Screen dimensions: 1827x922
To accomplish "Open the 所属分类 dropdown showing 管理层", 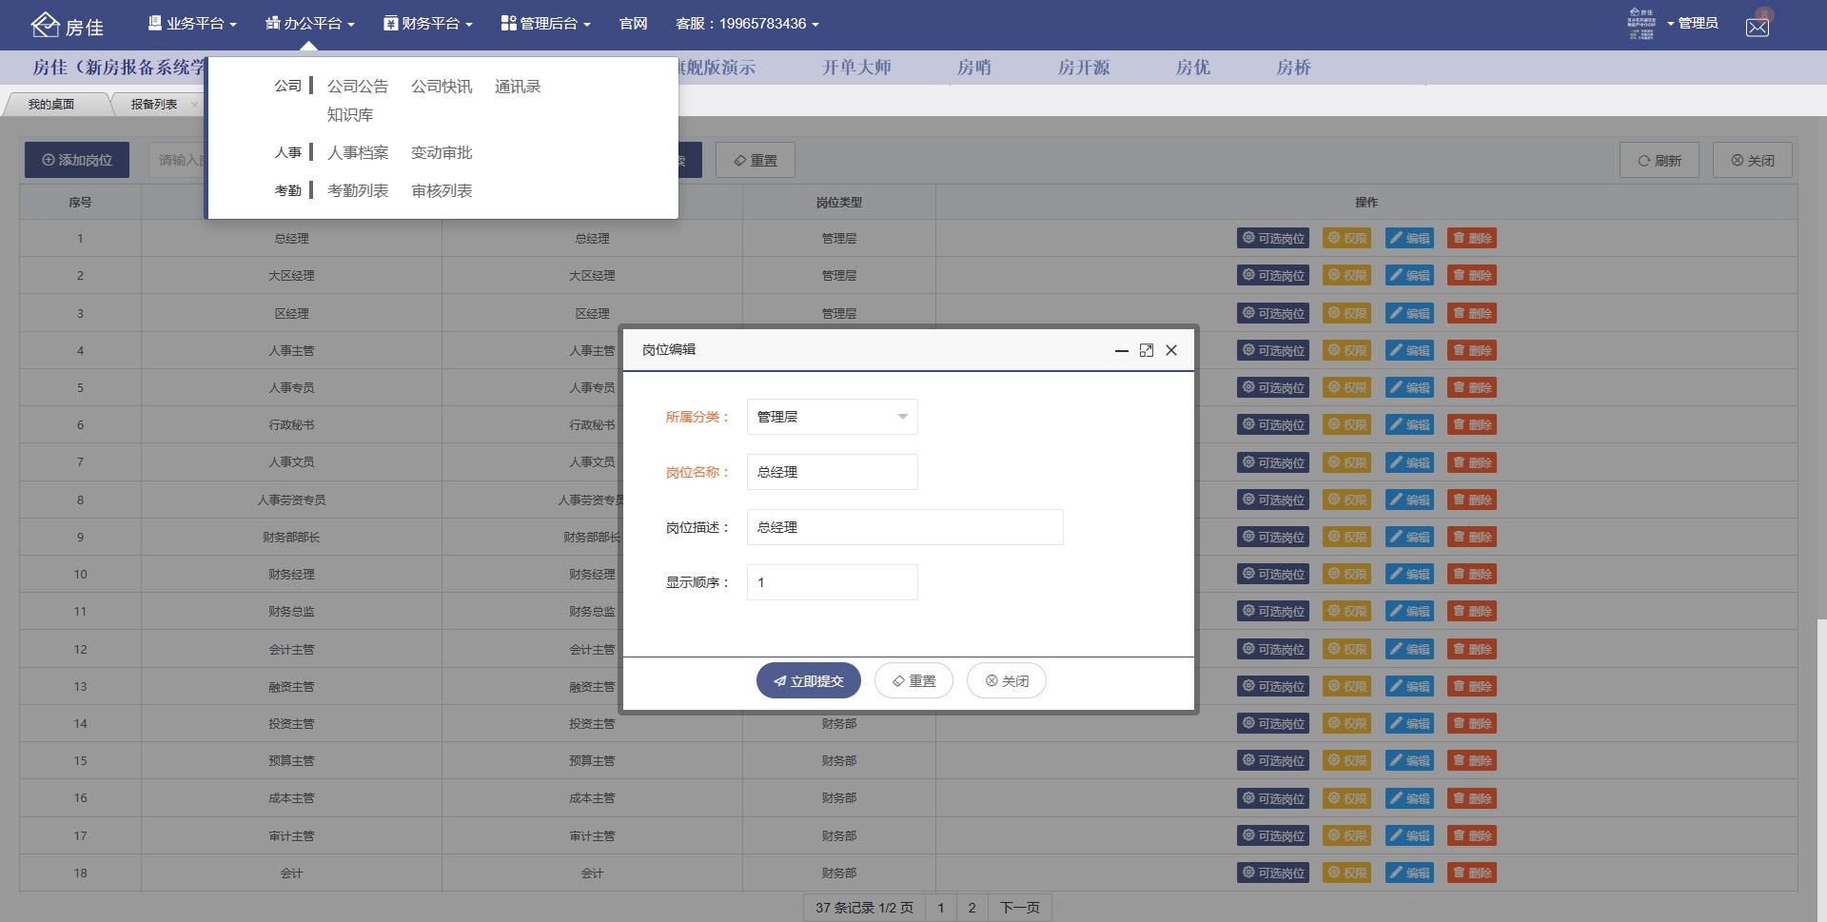I will point(832,417).
